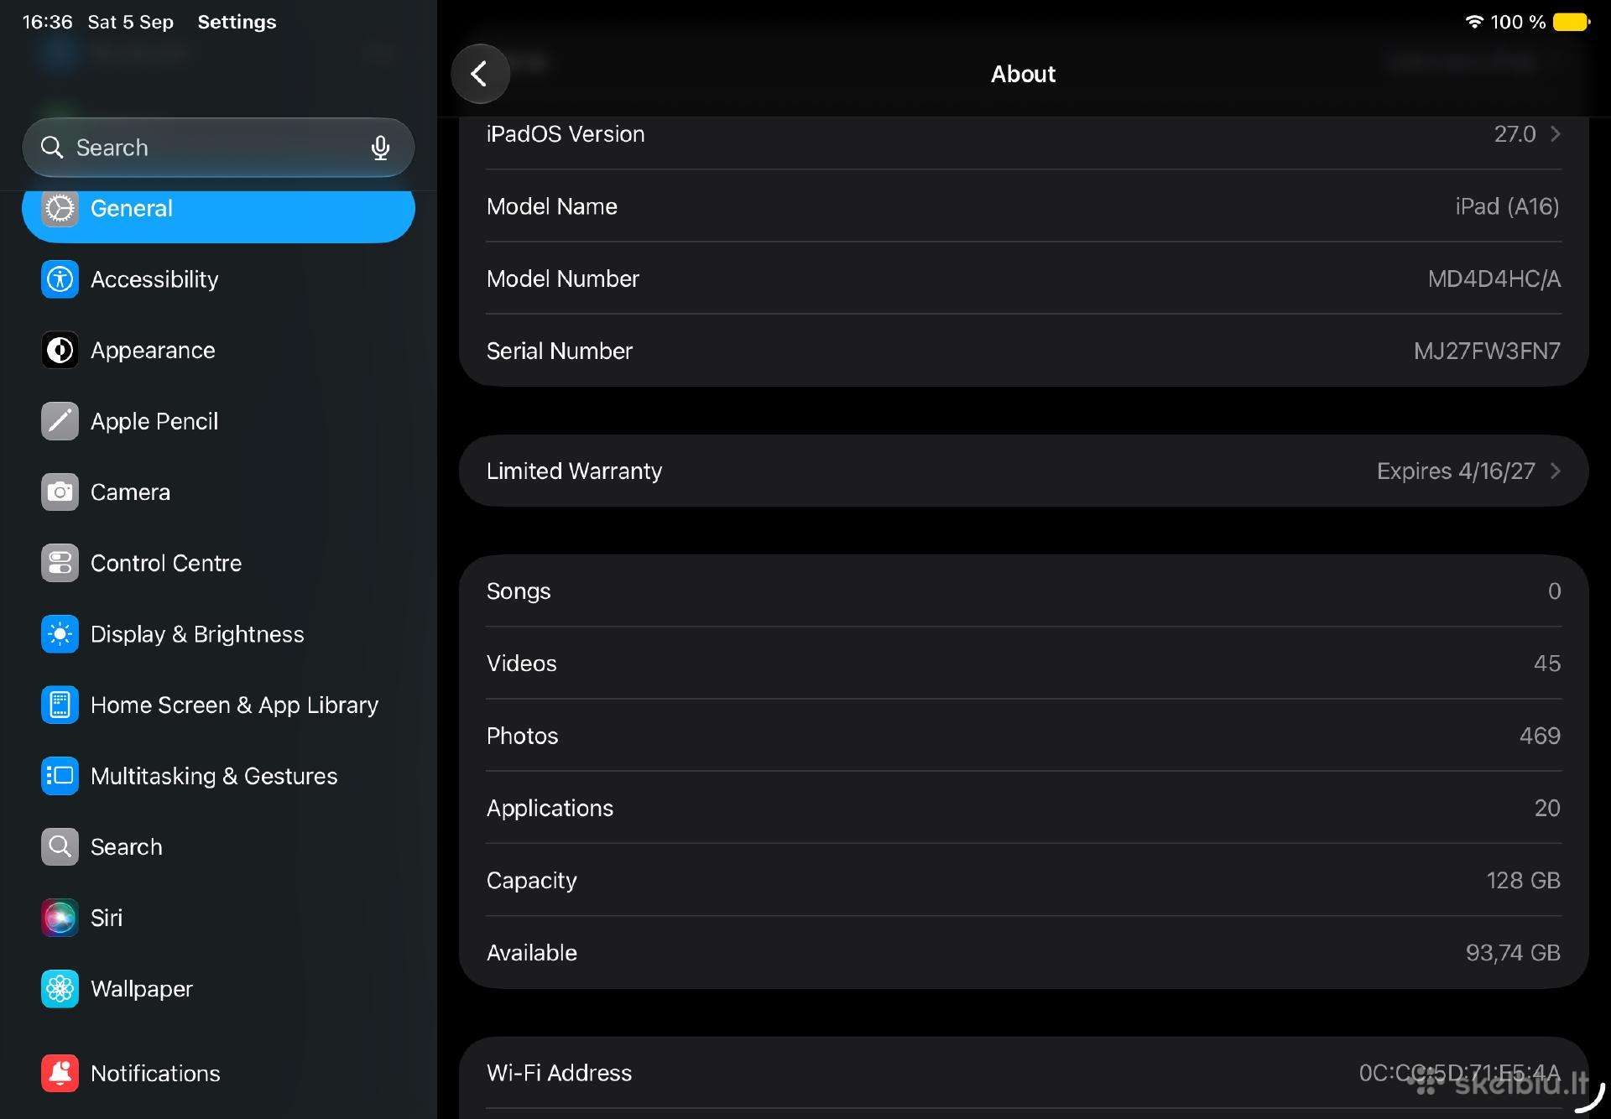Tap the About page title
1611x1119 pixels.
click(1023, 74)
